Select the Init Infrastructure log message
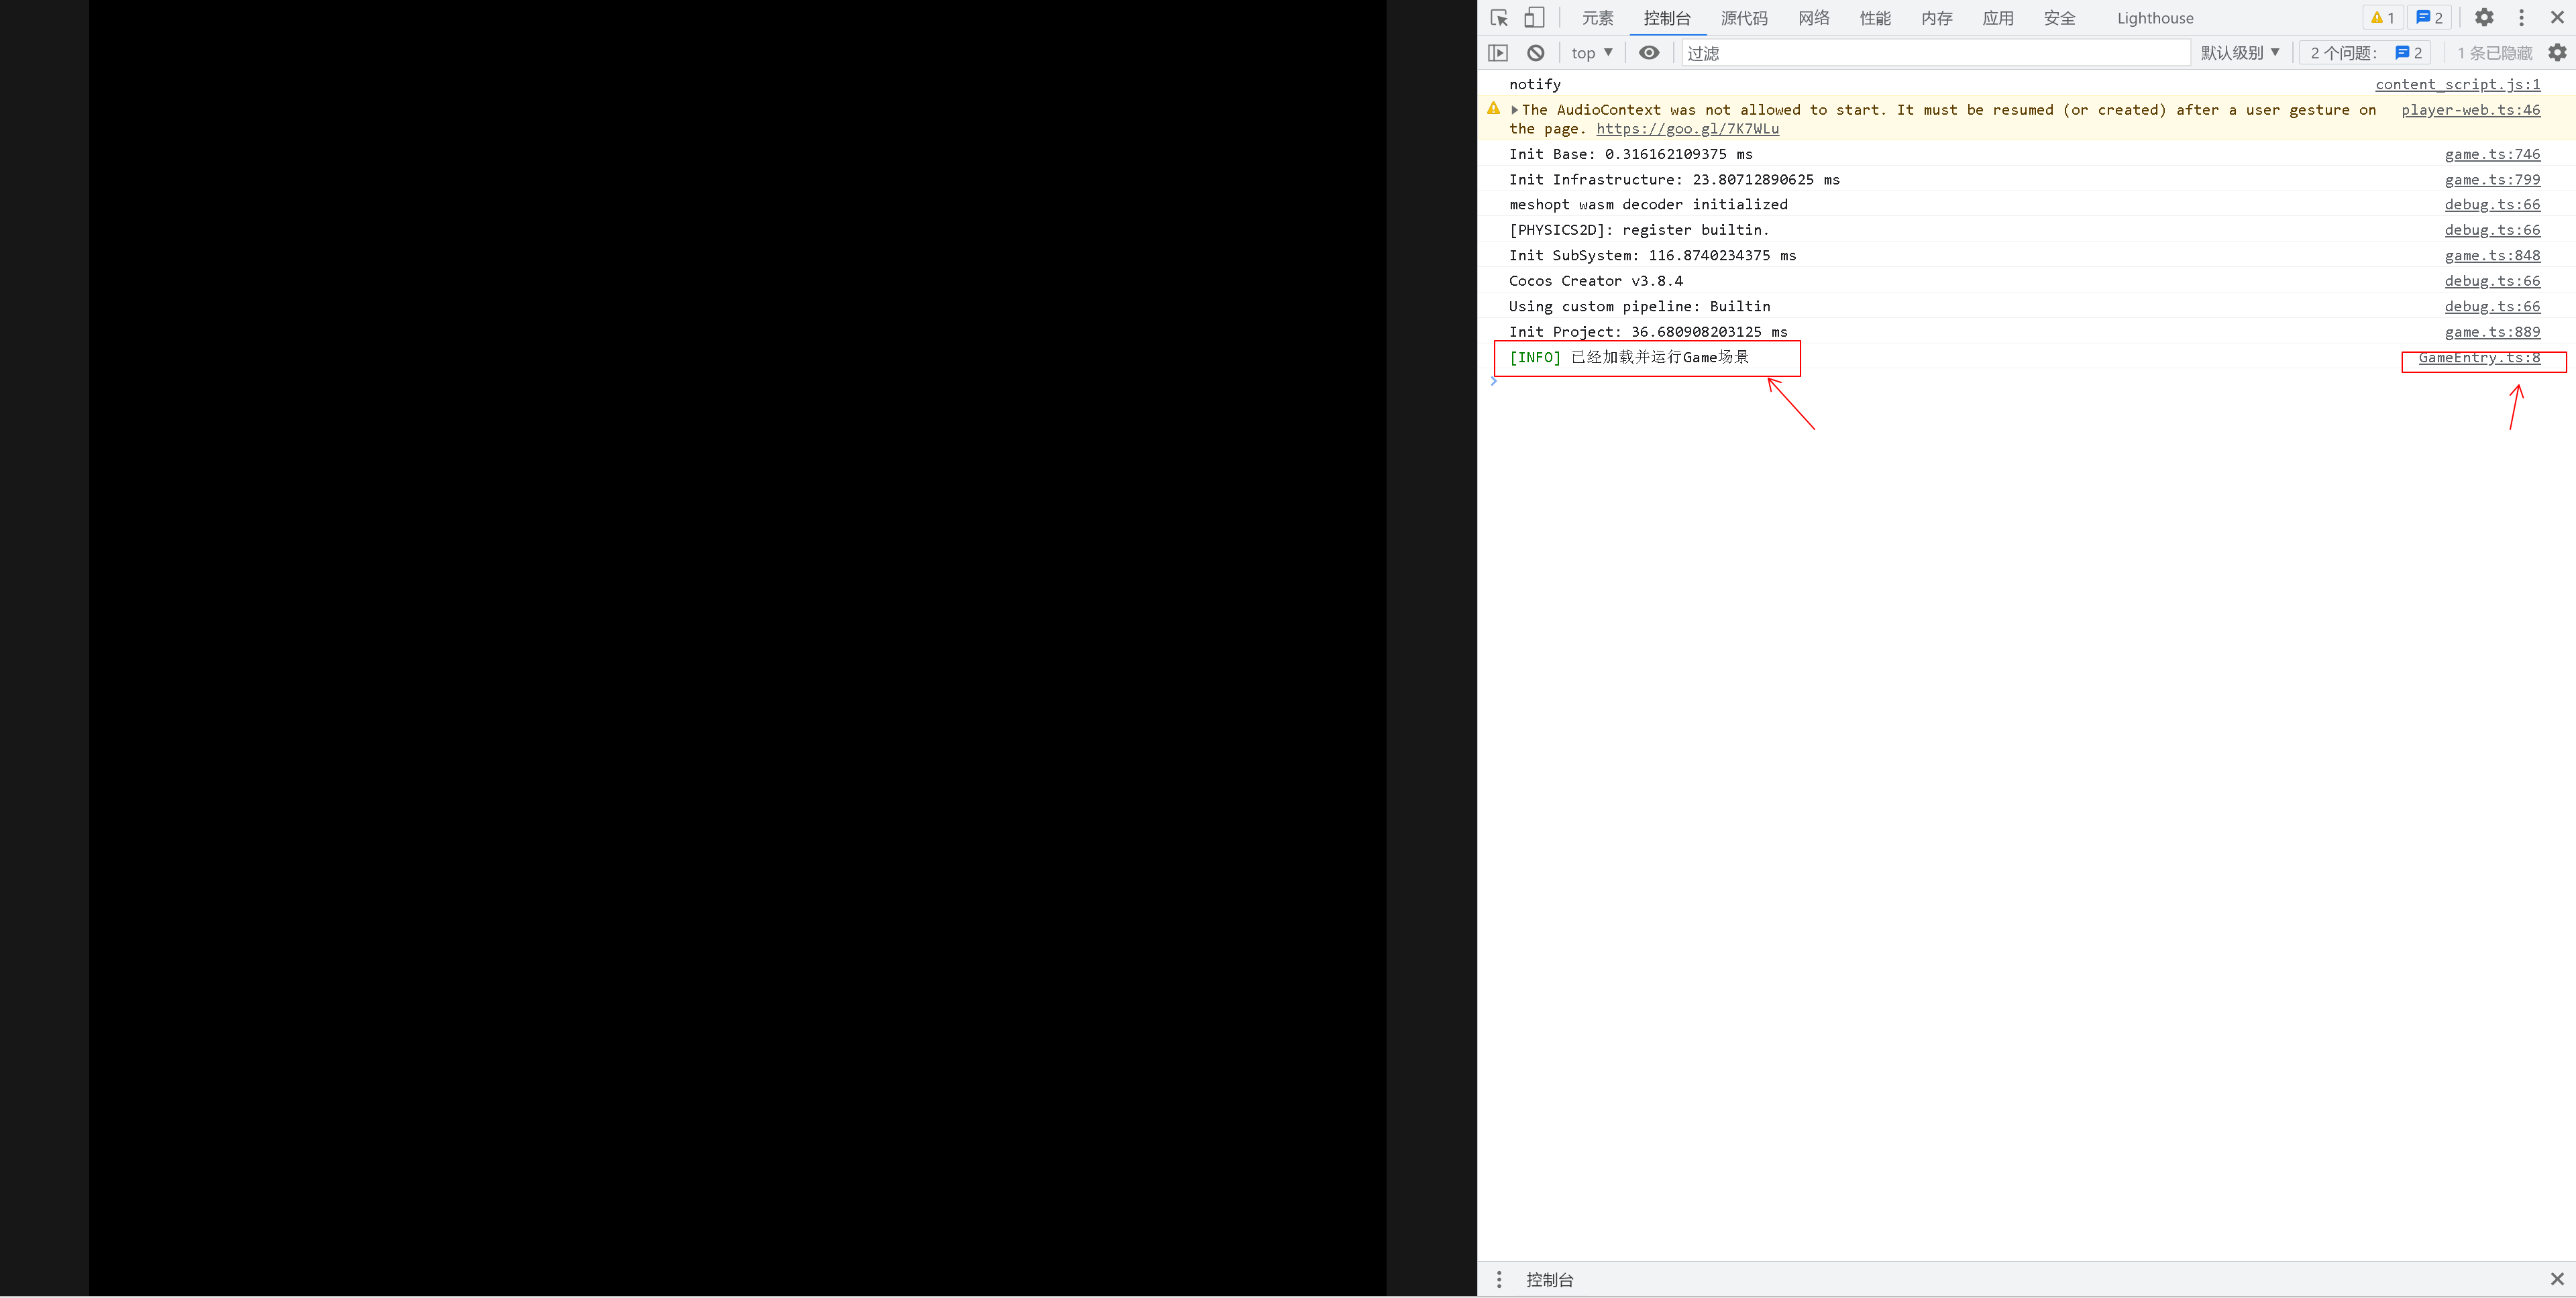 (x=1675, y=180)
